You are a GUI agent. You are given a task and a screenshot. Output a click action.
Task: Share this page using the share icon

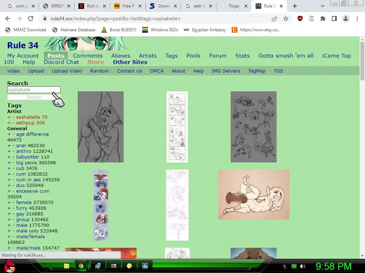pyautogui.click(x=274, y=18)
